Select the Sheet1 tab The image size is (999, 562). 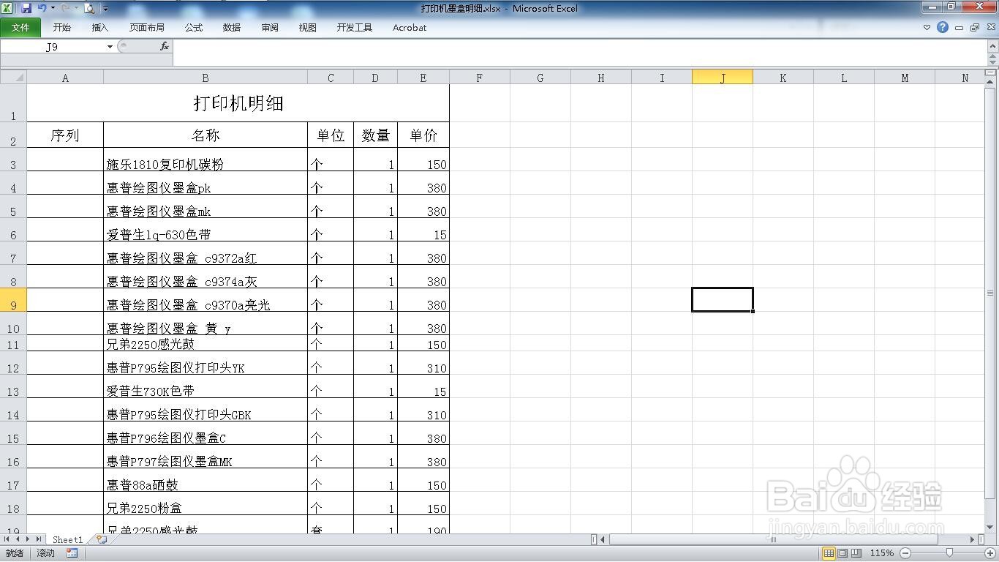(67, 539)
